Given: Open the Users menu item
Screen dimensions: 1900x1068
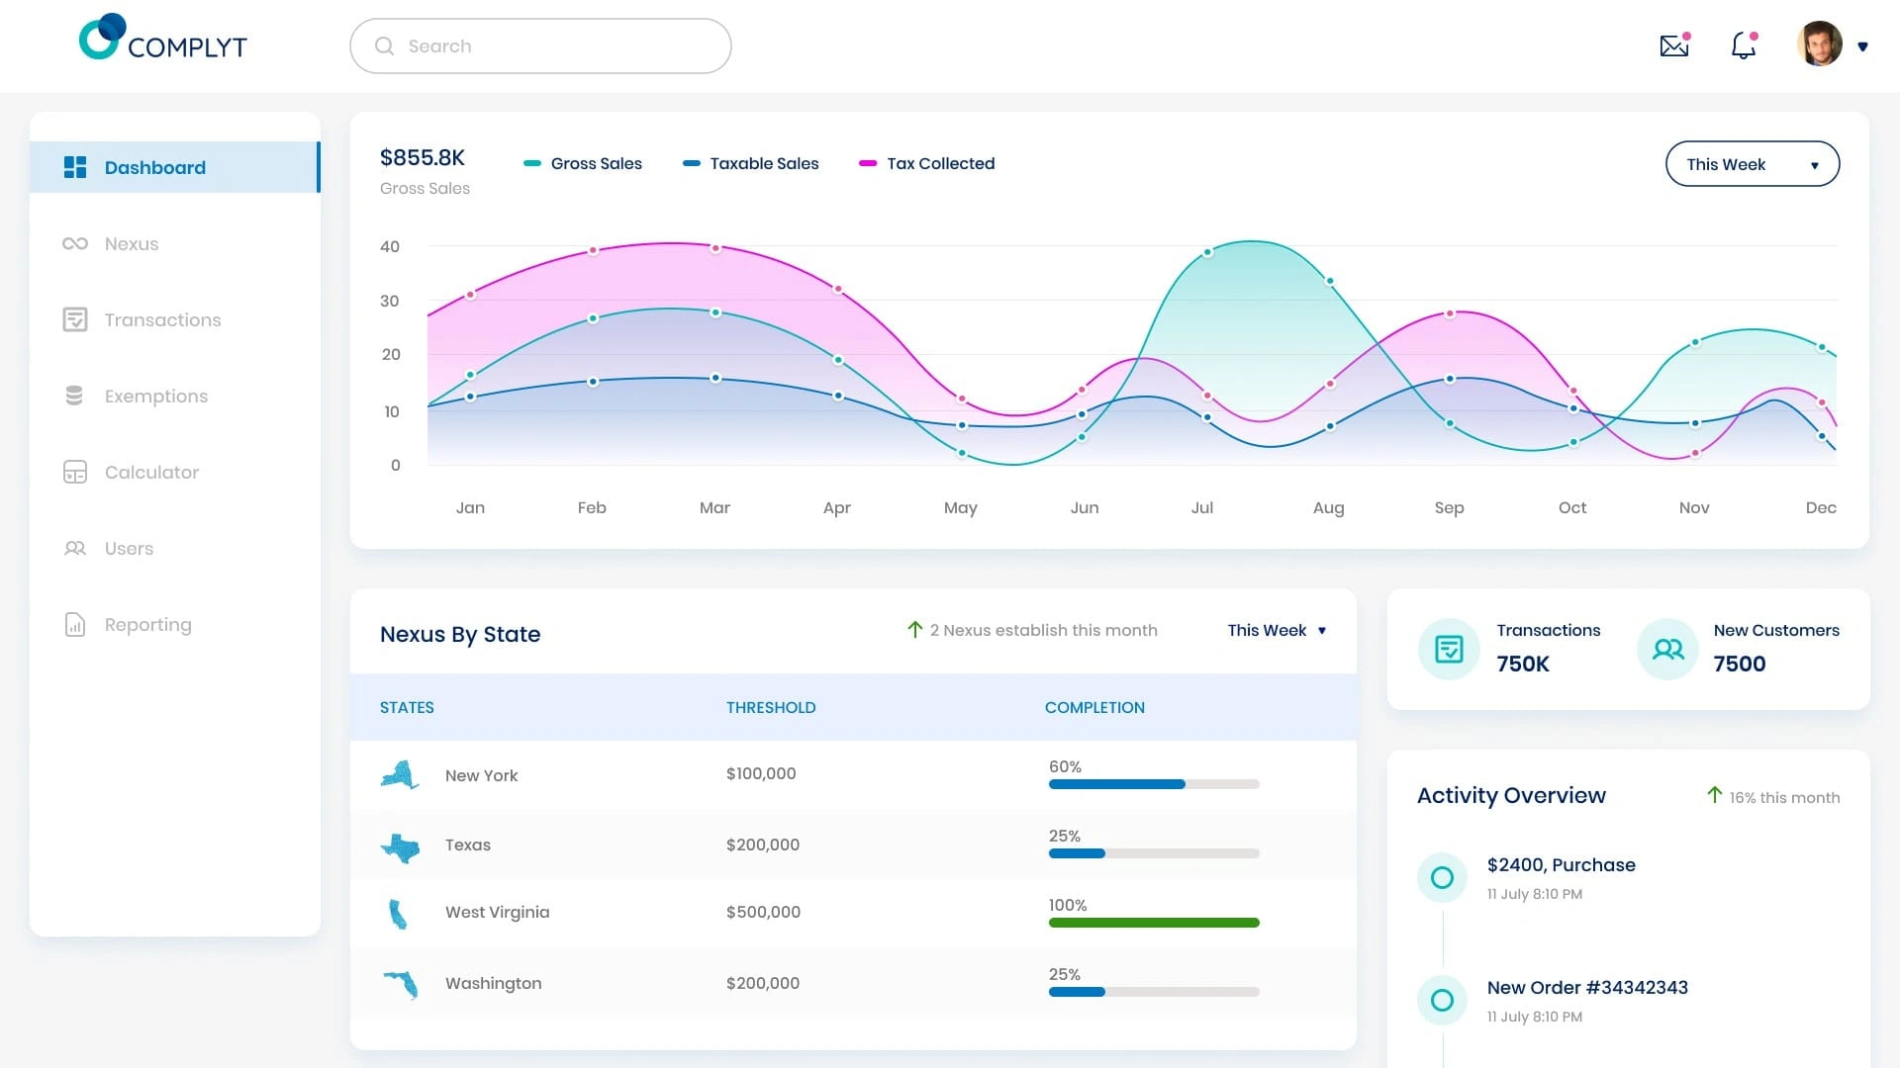Looking at the screenshot, I should pos(129,549).
